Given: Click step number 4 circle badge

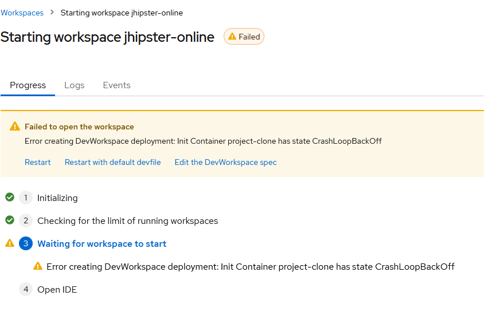Looking at the screenshot, I should 26,289.
